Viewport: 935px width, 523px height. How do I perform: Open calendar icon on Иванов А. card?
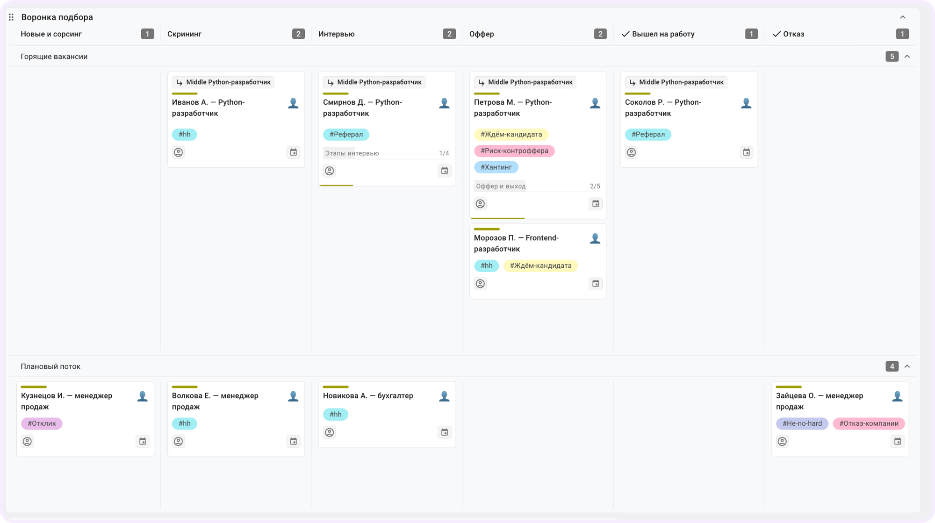[293, 152]
